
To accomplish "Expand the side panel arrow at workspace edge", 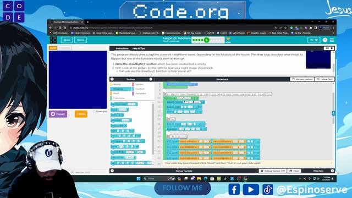I will tap(333, 113).
